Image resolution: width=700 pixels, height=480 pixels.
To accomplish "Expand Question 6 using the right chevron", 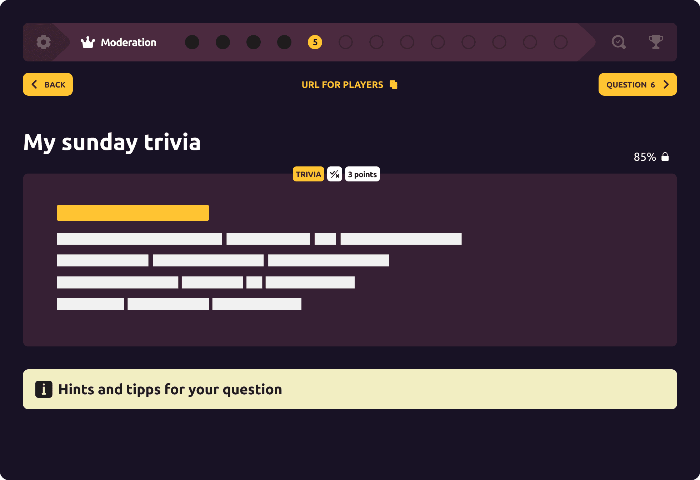I will pos(666,84).
